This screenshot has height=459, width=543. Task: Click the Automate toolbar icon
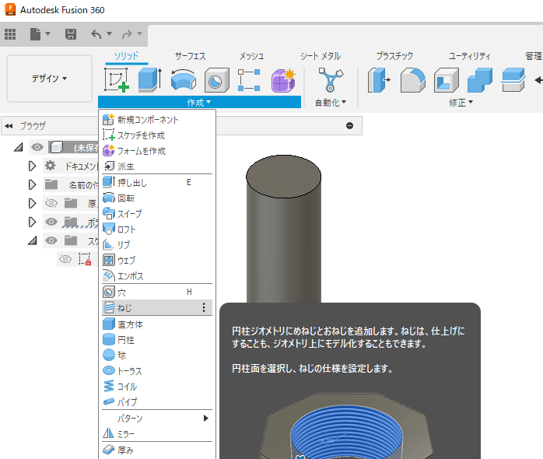point(331,80)
